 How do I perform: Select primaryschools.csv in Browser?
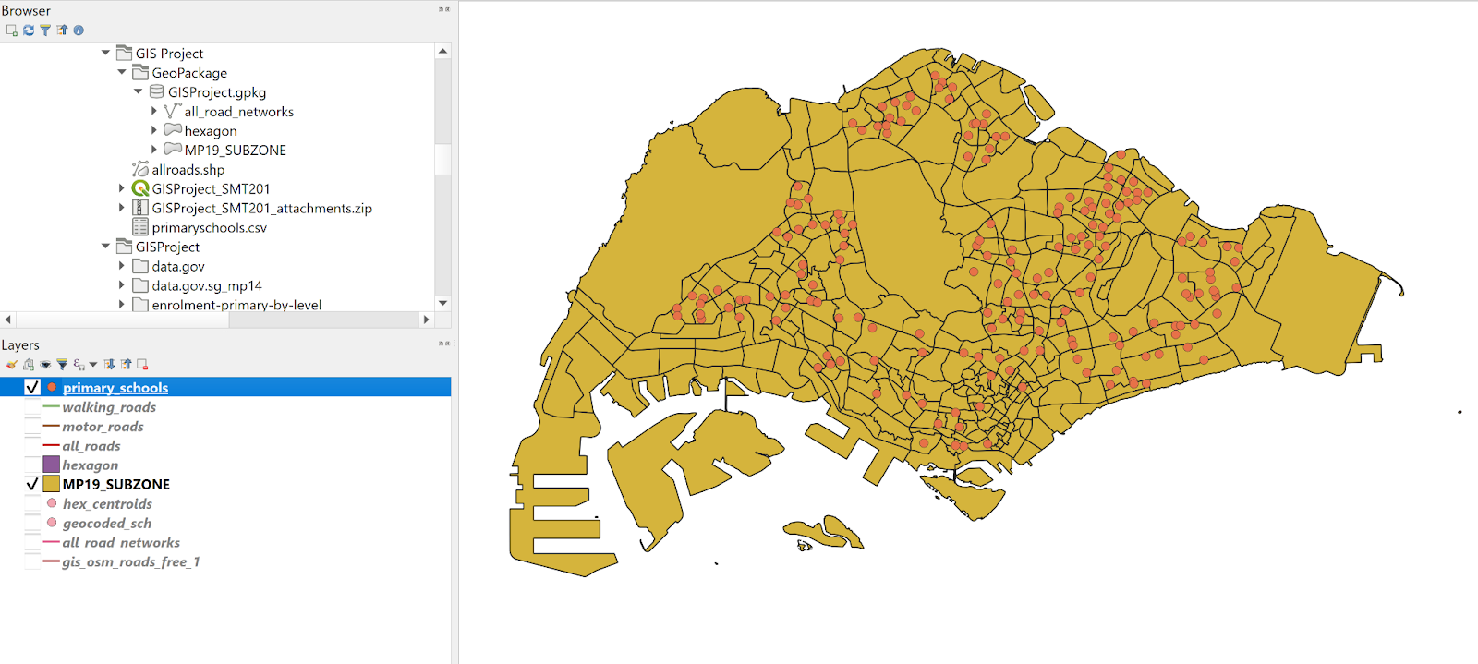tap(209, 227)
